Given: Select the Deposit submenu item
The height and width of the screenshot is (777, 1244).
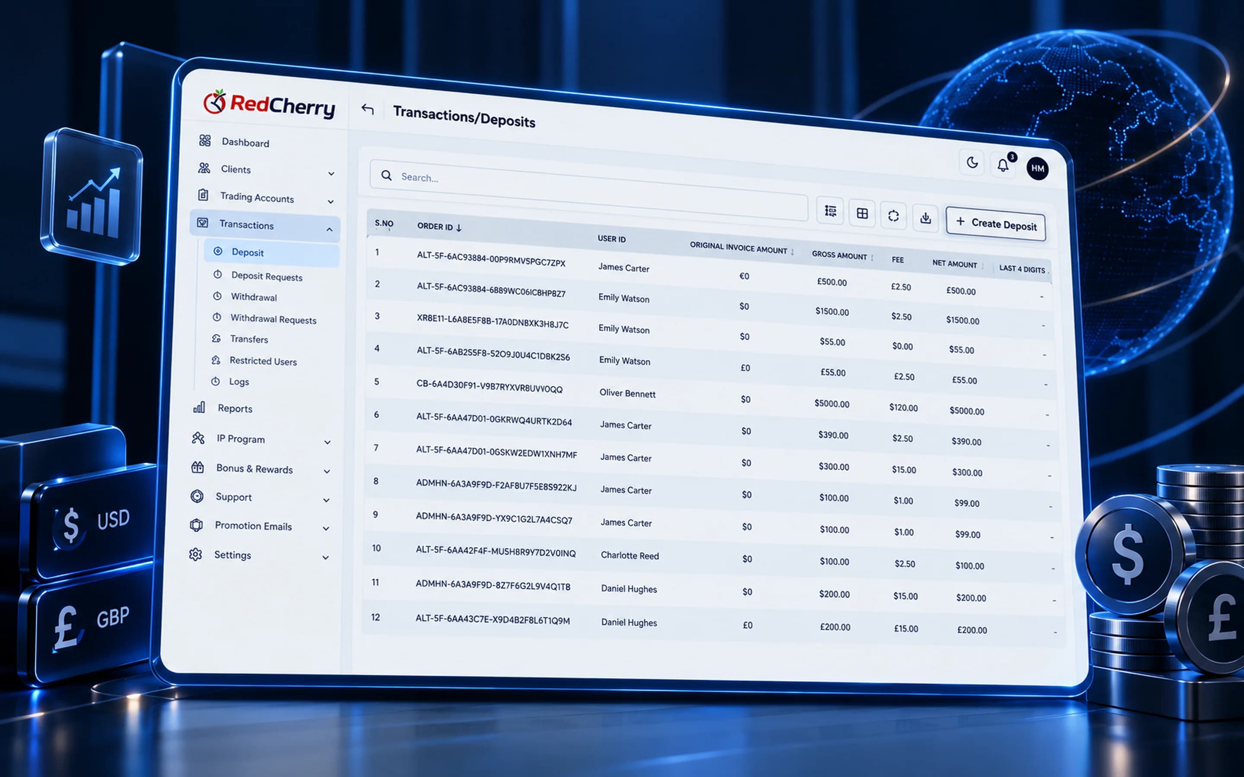Looking at the screenshot, I should tap(271, 253).
